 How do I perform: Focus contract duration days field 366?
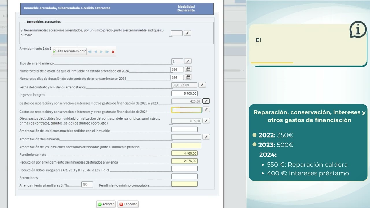(x=177, y=77)
